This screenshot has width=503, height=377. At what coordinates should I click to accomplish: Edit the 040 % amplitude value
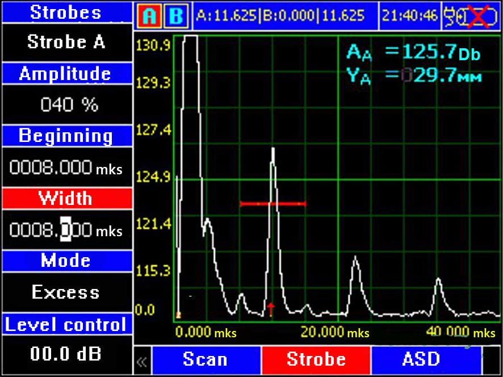coord(66,105)
